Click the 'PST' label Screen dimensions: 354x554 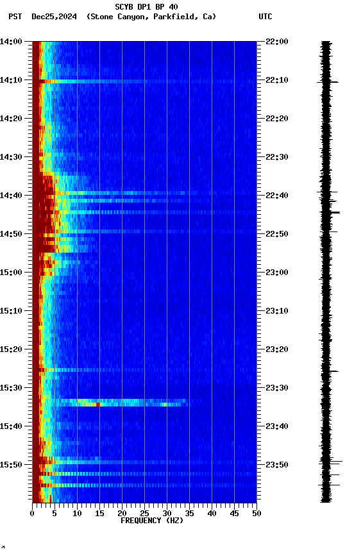click(15, 17)
